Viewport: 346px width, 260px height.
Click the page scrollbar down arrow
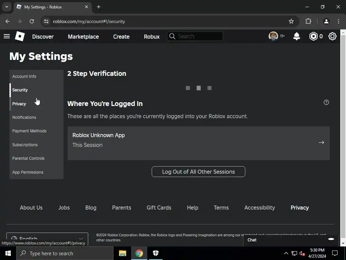[343, 243]
